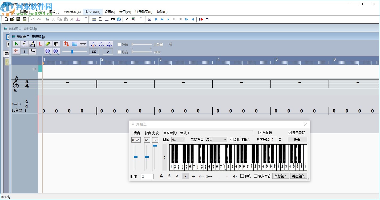This screenshot has height=200, width=380.
Task: Open the 卡拉OK(K) menu
Action: click(x=92, y=12)
